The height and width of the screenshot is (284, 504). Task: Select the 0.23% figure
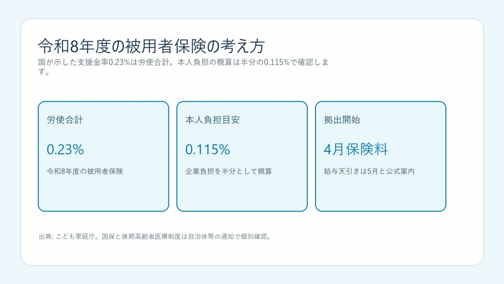(x=65, y=149)
